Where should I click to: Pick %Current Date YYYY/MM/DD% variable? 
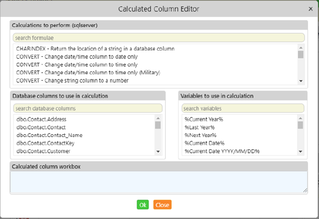pyautogui.click(x=222, y=151)
